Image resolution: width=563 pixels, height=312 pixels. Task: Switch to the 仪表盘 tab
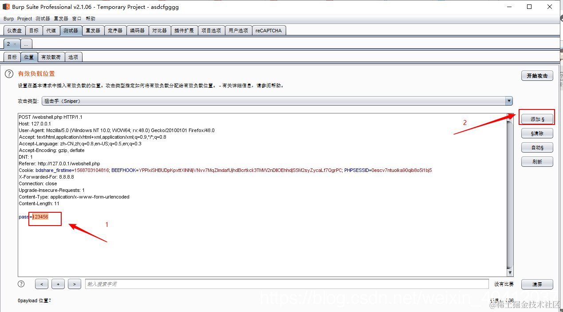[x=14, y=31]
